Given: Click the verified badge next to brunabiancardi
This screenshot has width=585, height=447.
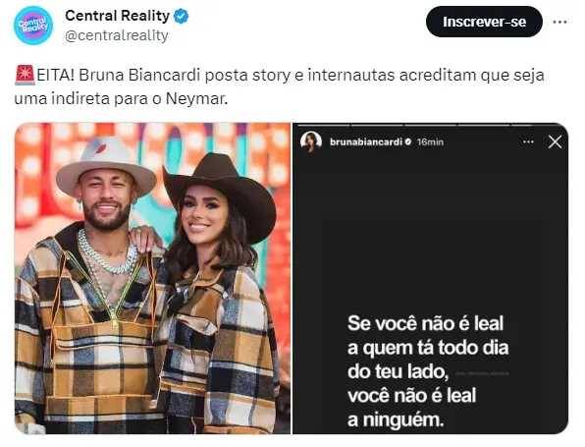Looking at the screenshot, I should coord(408,142).
